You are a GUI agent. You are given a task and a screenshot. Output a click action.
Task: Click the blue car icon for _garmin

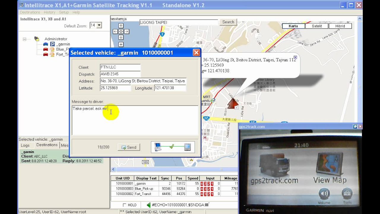pos(45,44)
